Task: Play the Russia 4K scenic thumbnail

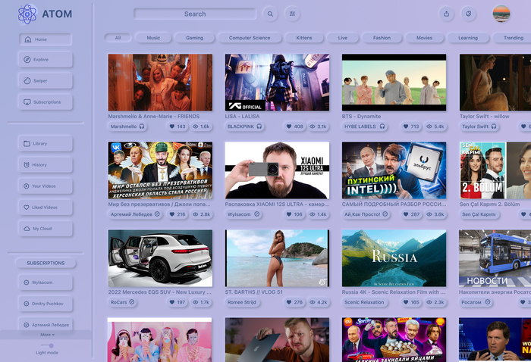Action: click(x=394, y=258)
